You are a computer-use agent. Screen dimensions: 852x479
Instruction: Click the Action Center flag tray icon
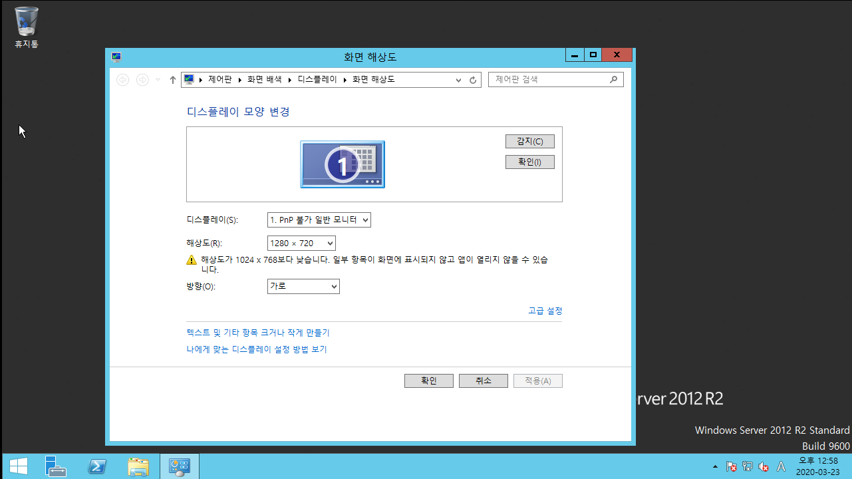pos(731,467)
